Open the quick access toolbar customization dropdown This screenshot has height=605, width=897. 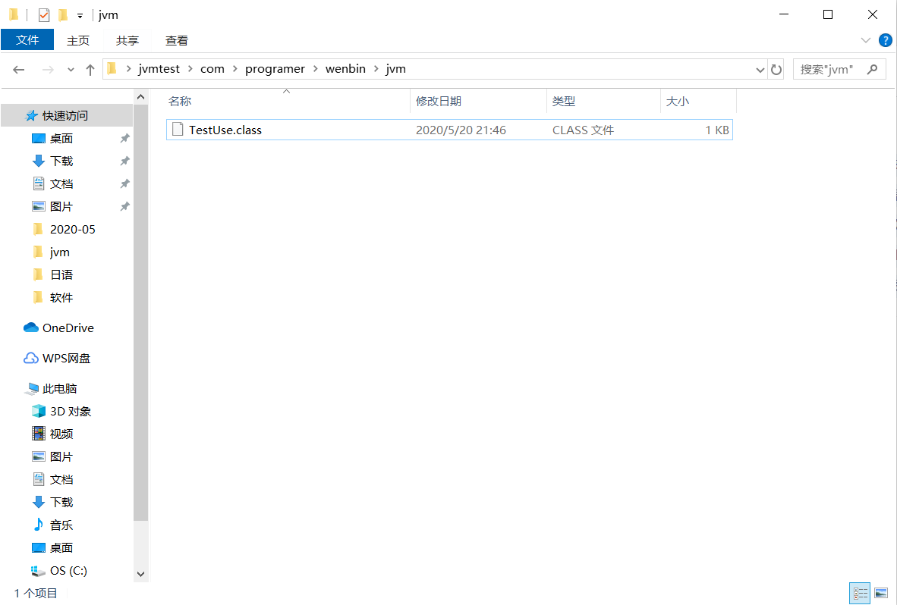79,14
